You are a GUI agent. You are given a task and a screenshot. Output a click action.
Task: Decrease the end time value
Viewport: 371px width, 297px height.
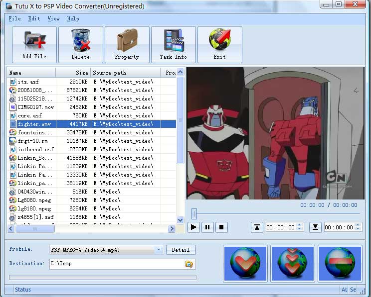(358, 229)
